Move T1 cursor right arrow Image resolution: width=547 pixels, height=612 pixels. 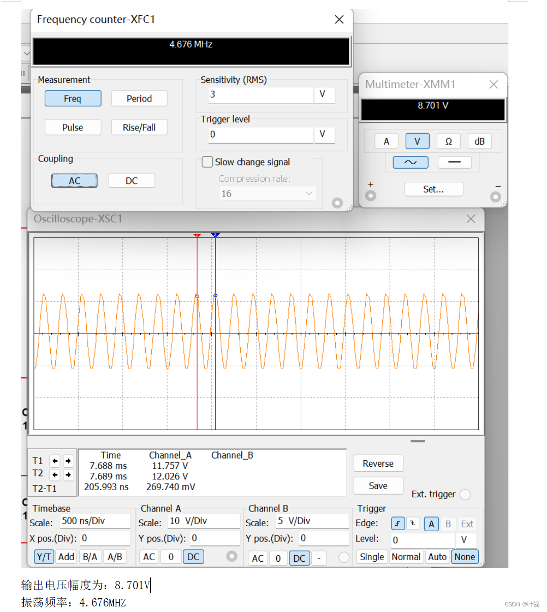click(x=68, y=461)
